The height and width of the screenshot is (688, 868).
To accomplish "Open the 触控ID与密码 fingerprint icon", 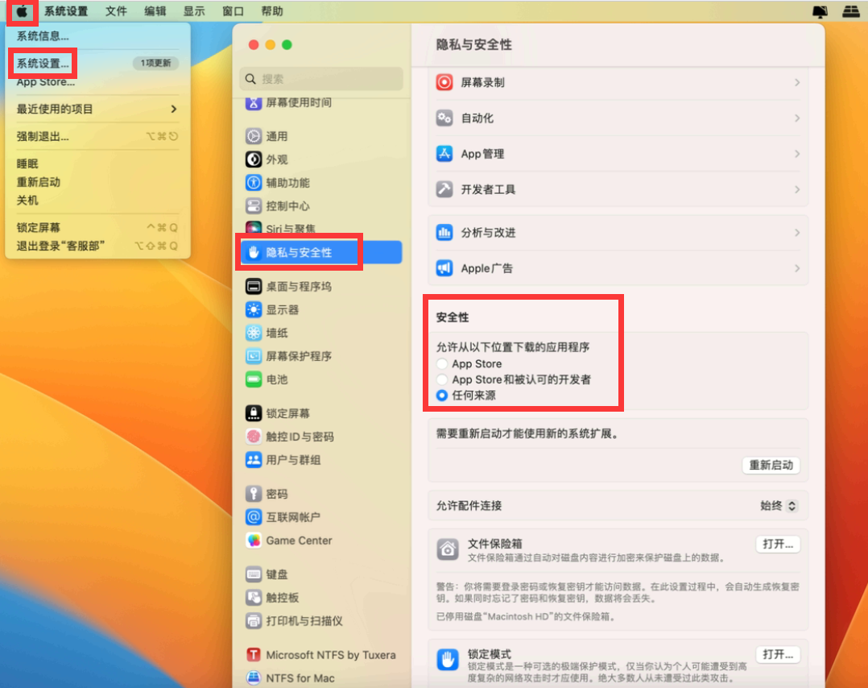I will tap(254, 437).
